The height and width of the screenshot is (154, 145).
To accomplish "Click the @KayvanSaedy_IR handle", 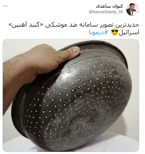I will click(106, 12).
